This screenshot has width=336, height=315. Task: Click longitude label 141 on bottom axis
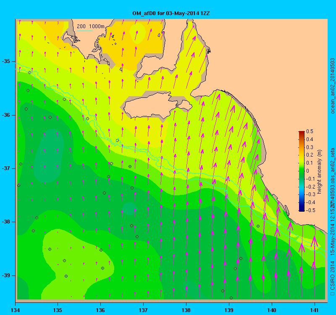point(315,310)
